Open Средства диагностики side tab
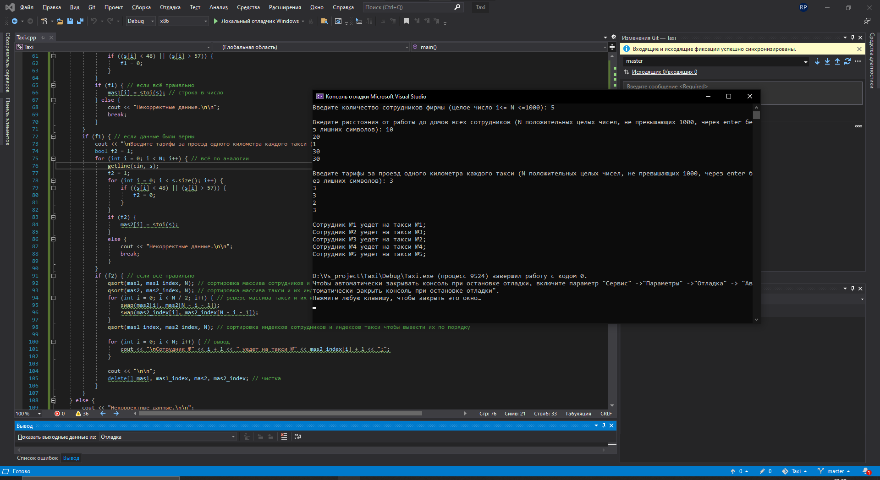Screen dimensions: 880x480 [872, 60]
